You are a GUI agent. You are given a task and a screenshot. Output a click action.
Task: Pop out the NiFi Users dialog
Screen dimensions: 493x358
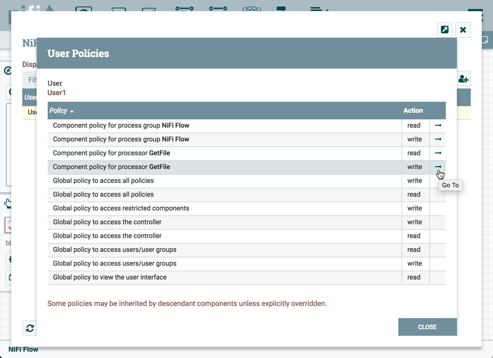click(x=444, y=30)
